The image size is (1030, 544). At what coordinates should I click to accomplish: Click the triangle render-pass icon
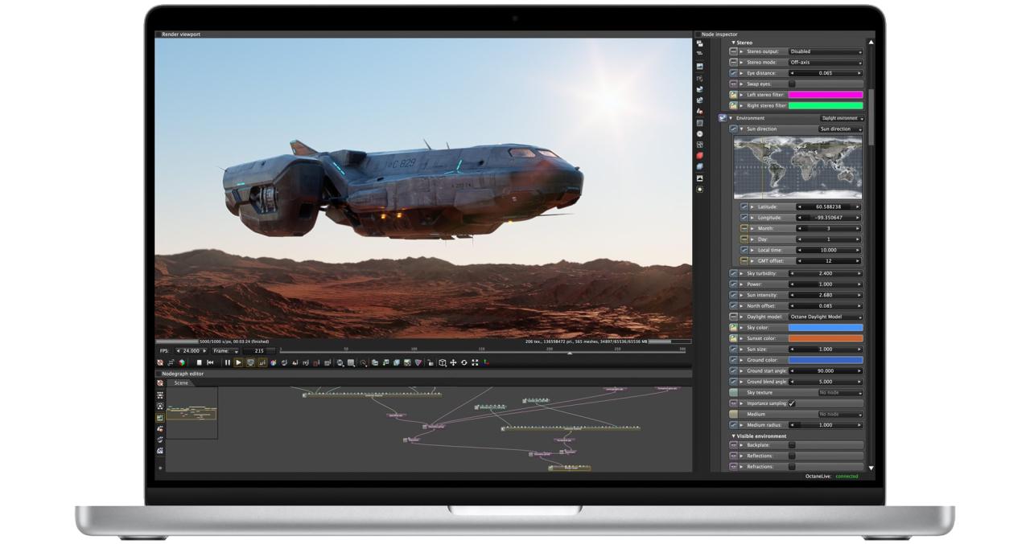[x=418, y=362]
